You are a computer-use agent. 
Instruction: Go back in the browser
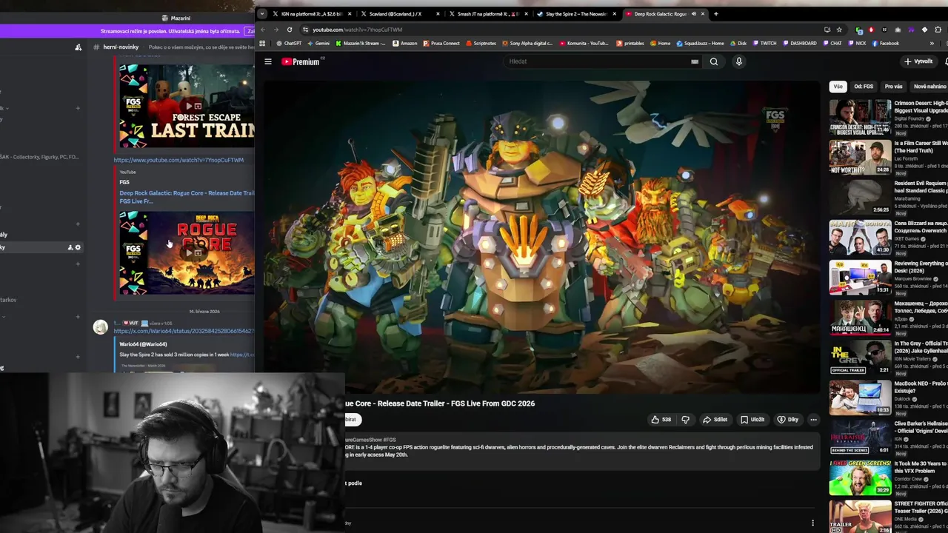coord(262,30)
